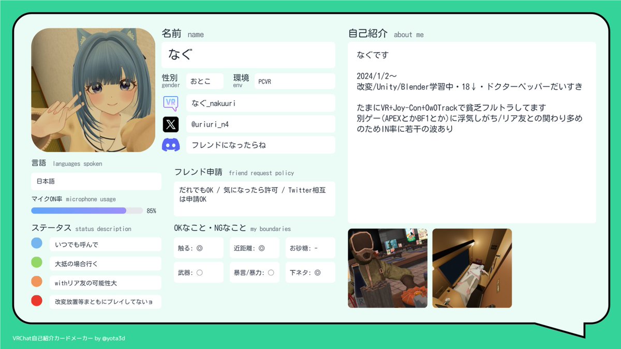Click the Twitter handle @uriuri_n4
The width and height of the screenshot is (621, 349).
[261, 124]
